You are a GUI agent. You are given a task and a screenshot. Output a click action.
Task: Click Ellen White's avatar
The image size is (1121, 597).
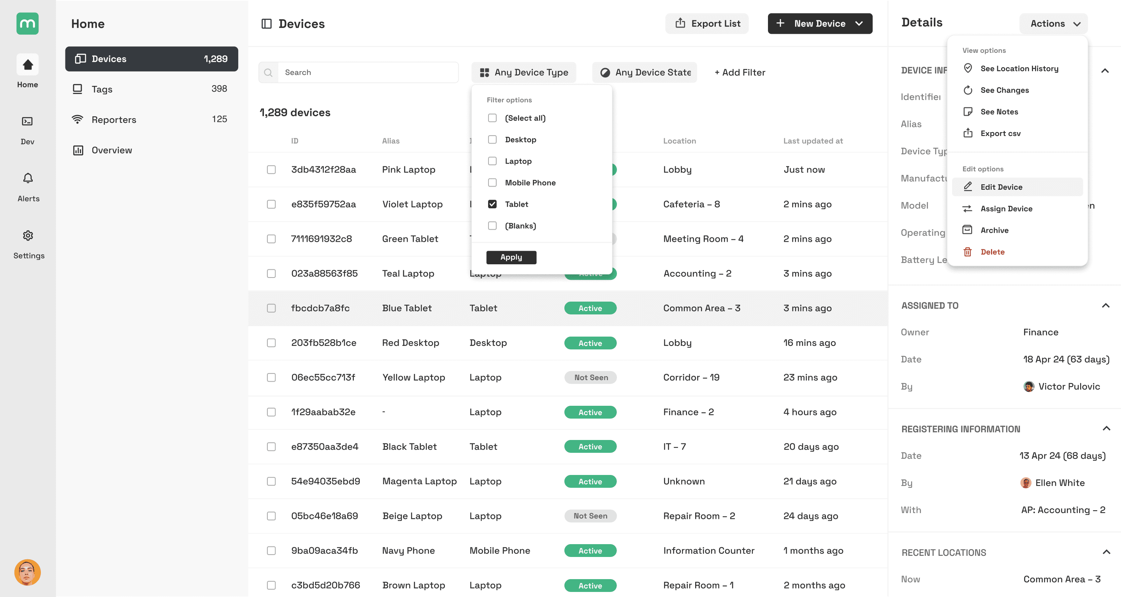[x=1026, y=483]
